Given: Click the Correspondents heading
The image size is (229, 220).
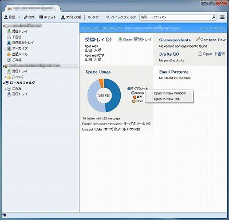Looking at the screenshot, I should [x=175, y=40].
